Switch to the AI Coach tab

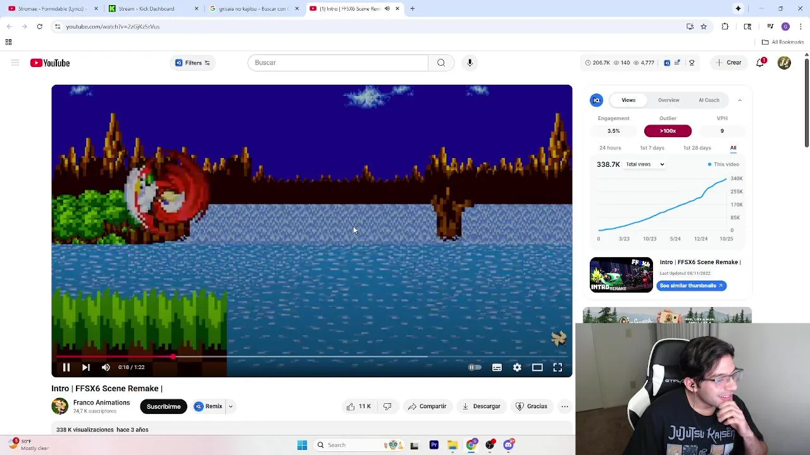(x=709, y=100)
